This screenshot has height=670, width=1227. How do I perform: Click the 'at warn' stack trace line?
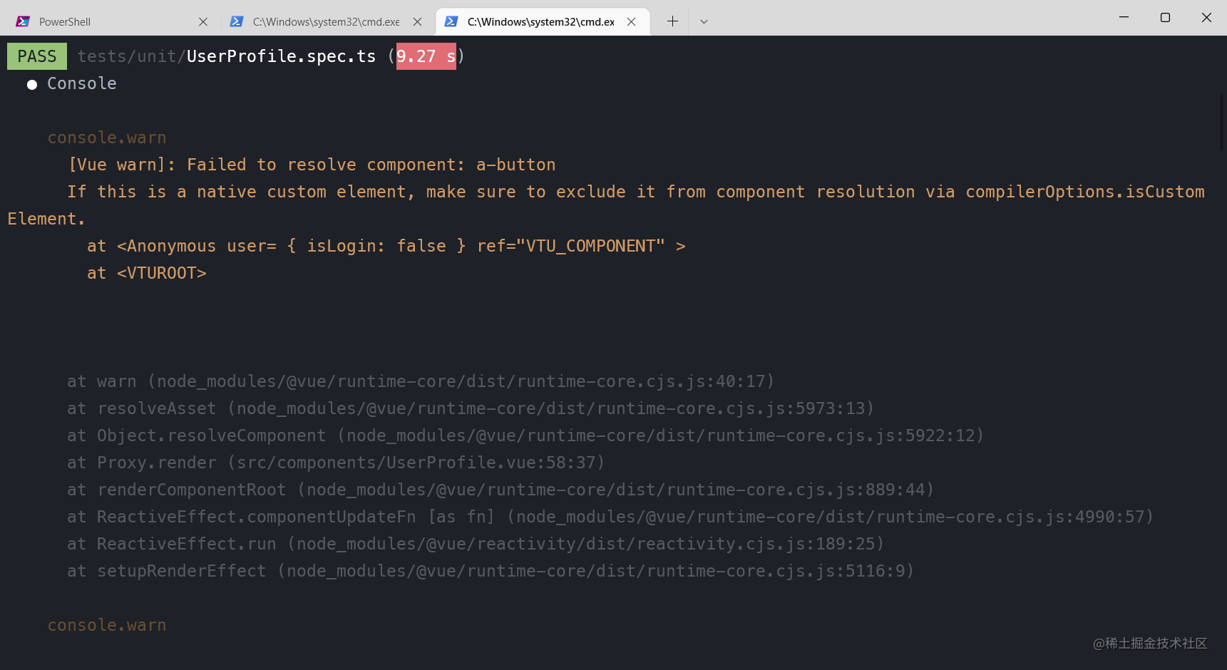(x=421, y=381)
